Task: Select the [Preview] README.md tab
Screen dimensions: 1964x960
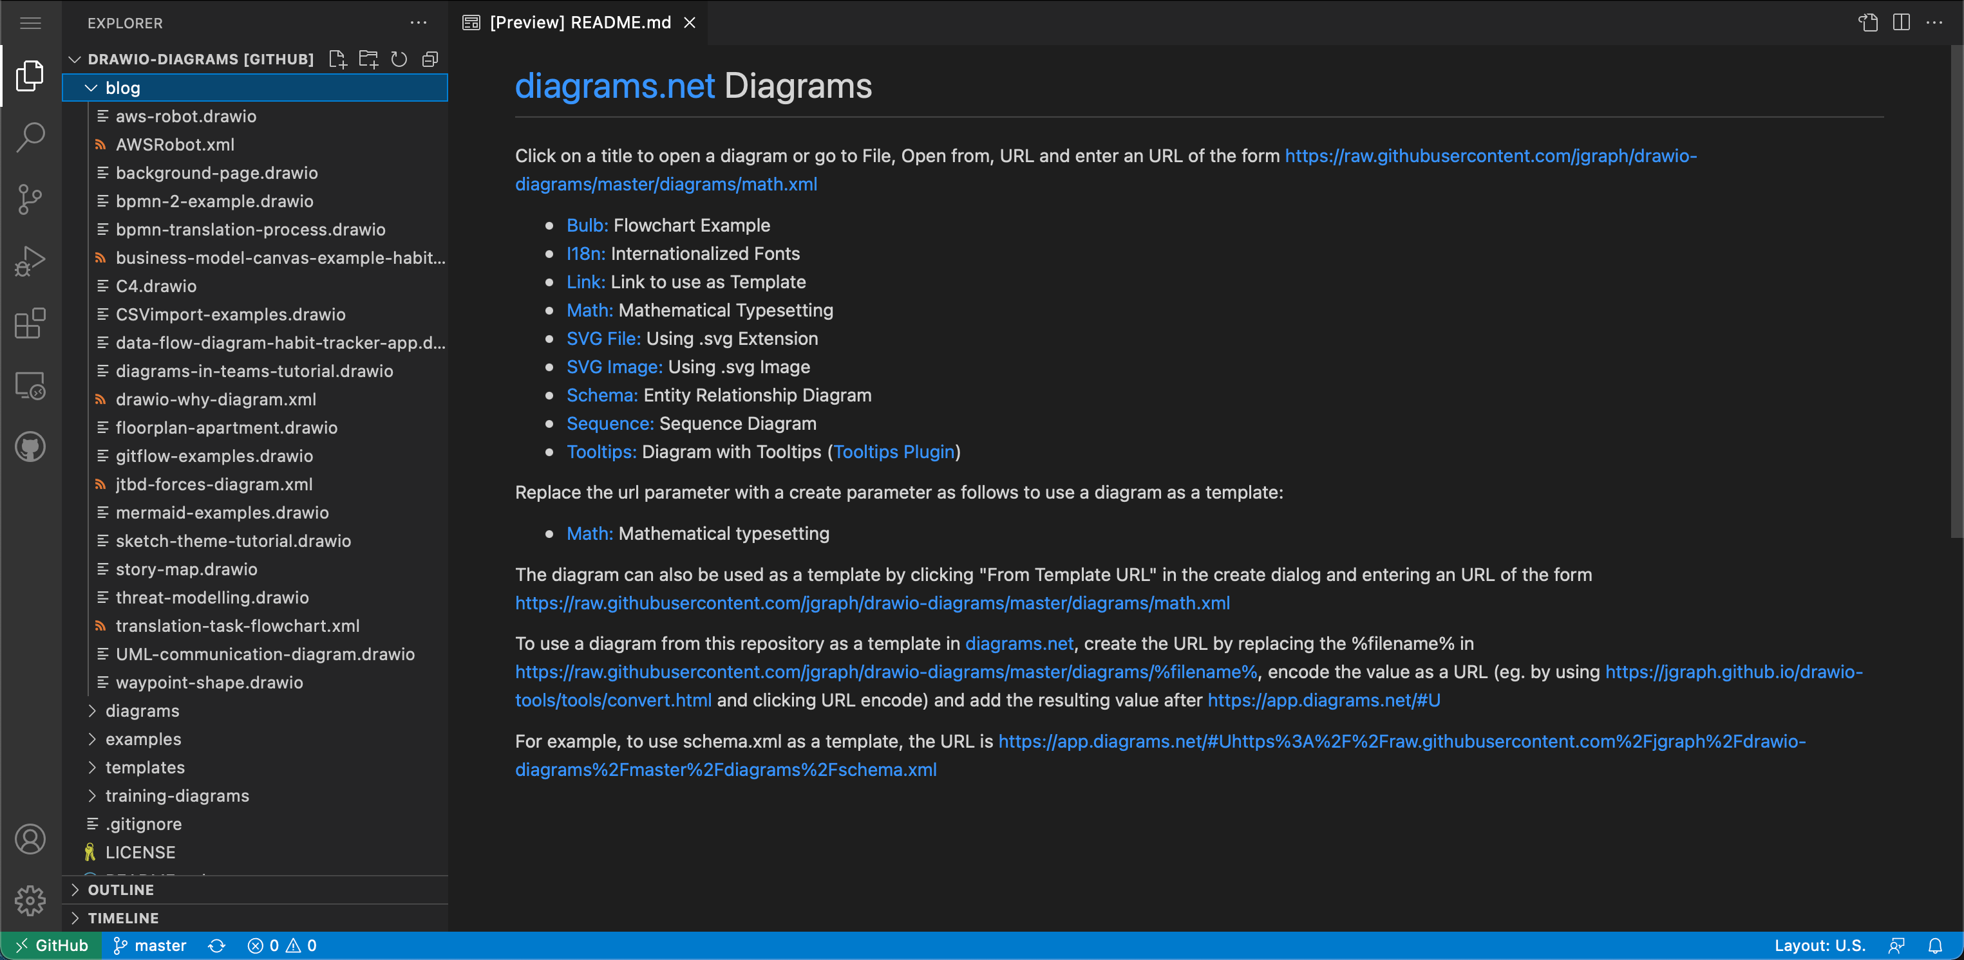Action: tap(580, 23)
